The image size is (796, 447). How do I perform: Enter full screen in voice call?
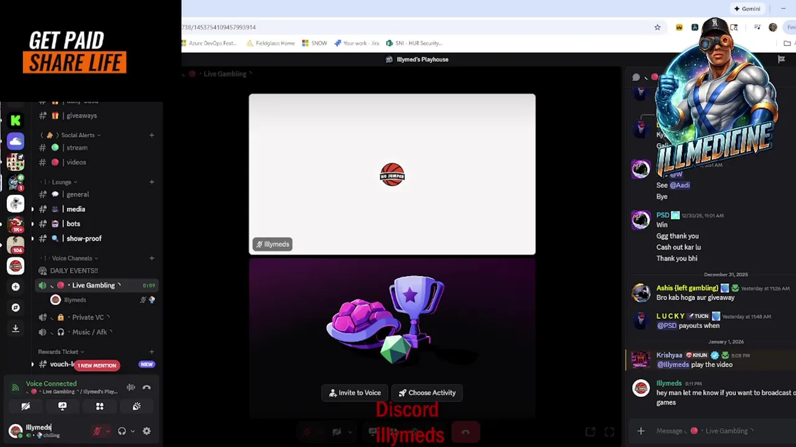coord(609,431)
